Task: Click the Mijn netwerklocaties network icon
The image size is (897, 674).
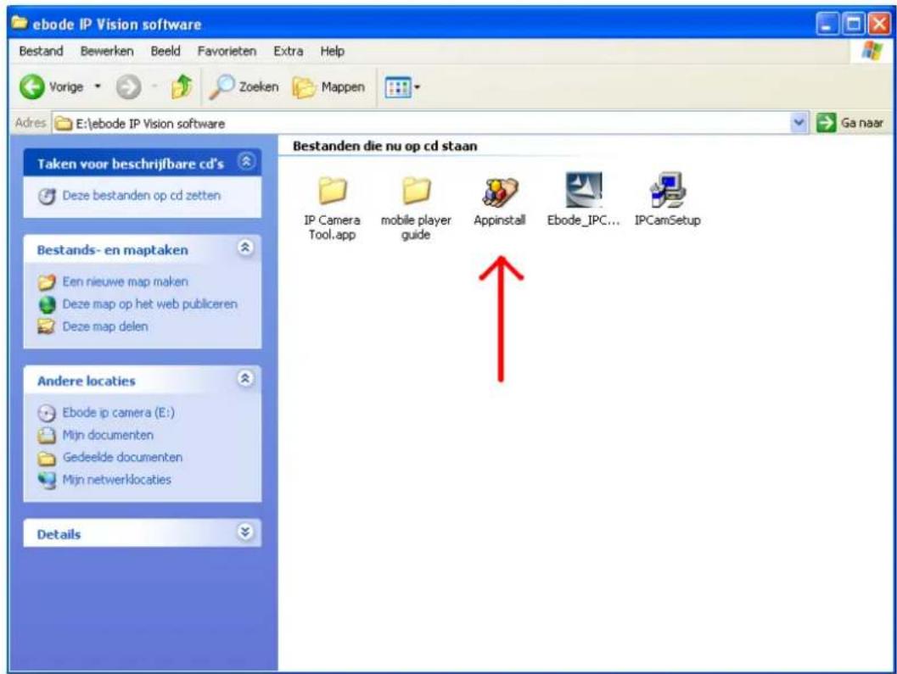Action: [x=47, y=480]
